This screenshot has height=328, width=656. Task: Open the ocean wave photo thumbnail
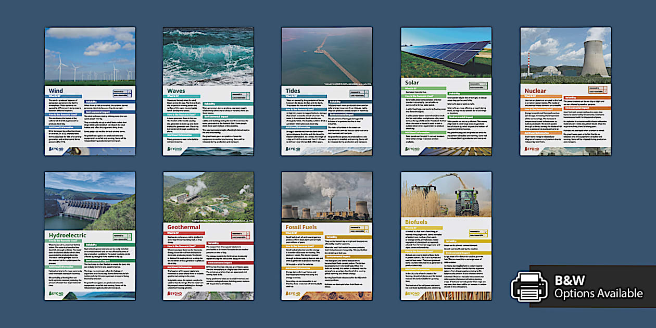(208, 56)
